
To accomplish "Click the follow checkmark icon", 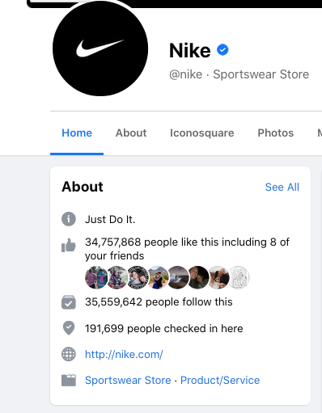I will tap(69, 302).
